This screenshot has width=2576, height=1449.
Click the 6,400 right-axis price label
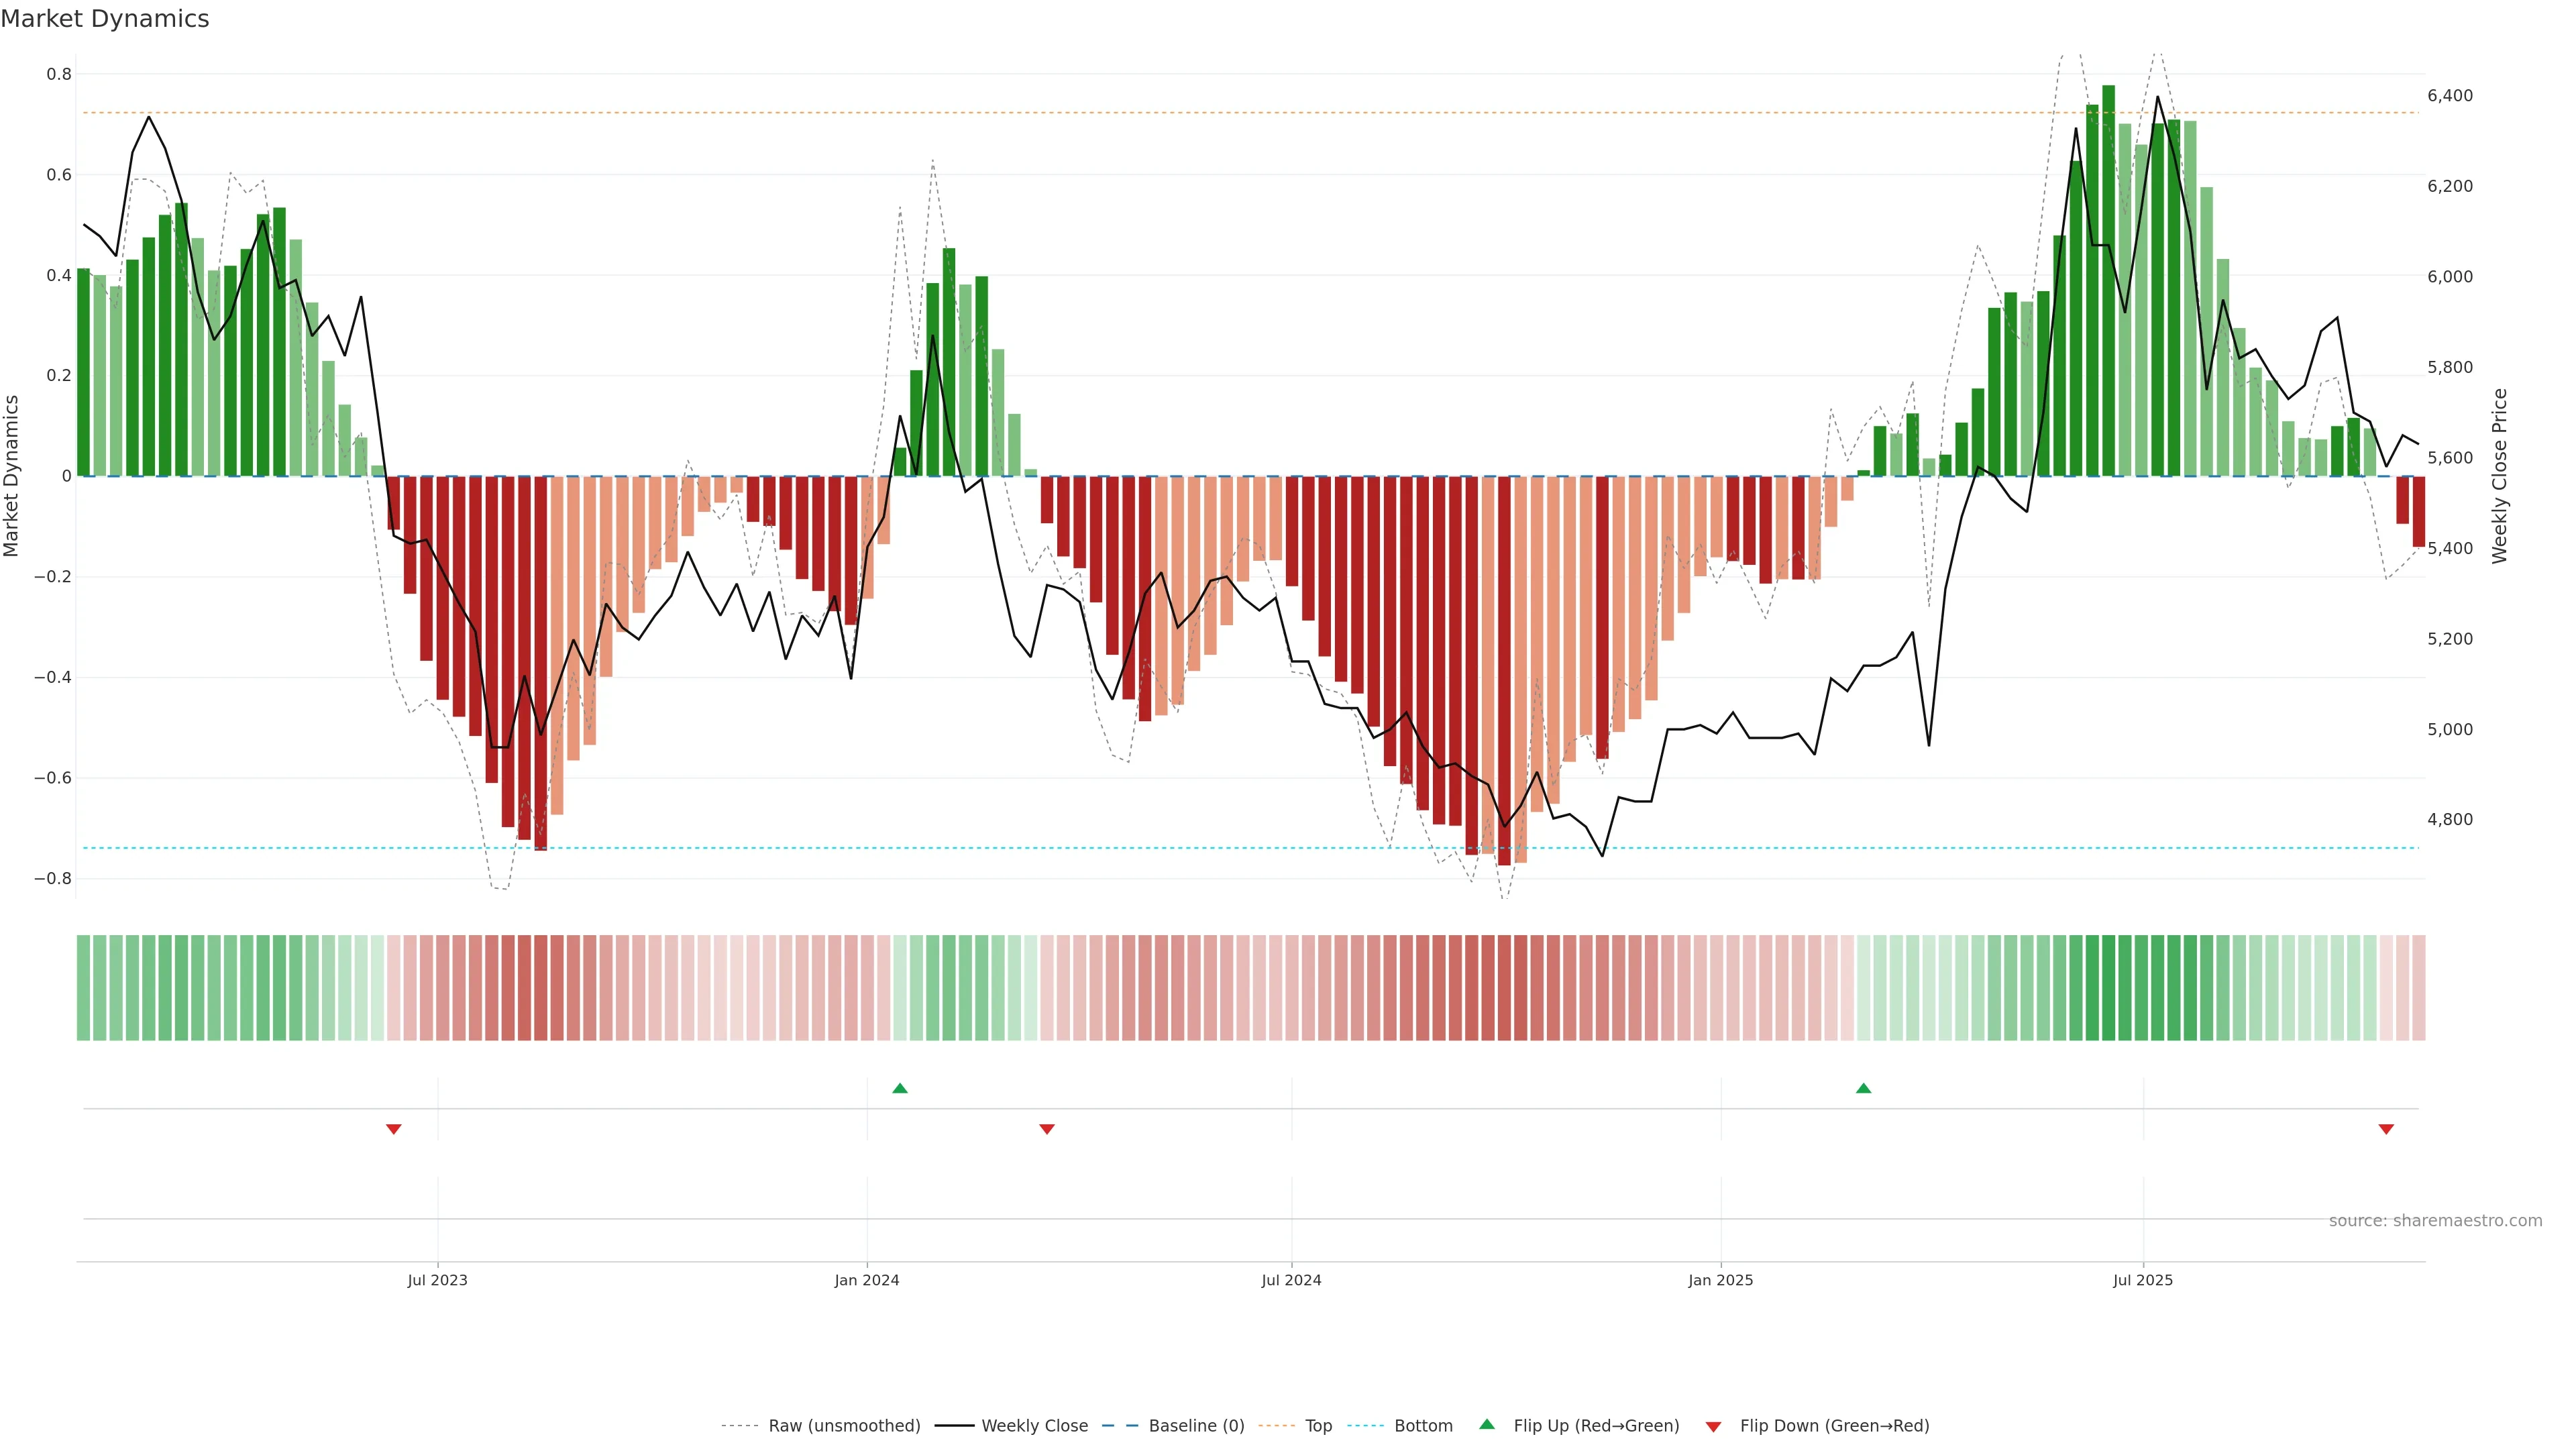[2449, 96]
